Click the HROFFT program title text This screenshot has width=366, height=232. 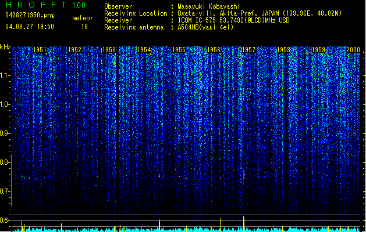(x=36, y=5)
